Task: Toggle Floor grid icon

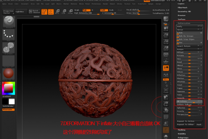Action: pyautogui.click(x=166, y=61)
